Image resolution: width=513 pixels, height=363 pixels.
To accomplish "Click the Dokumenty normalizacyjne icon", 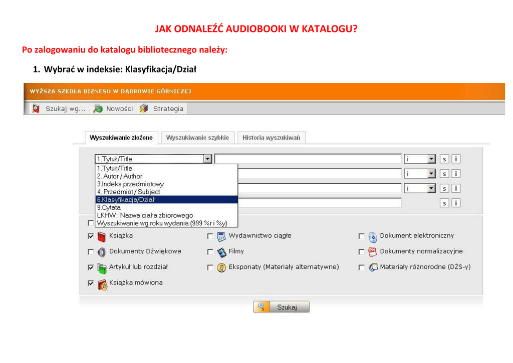I will [372, 252].
